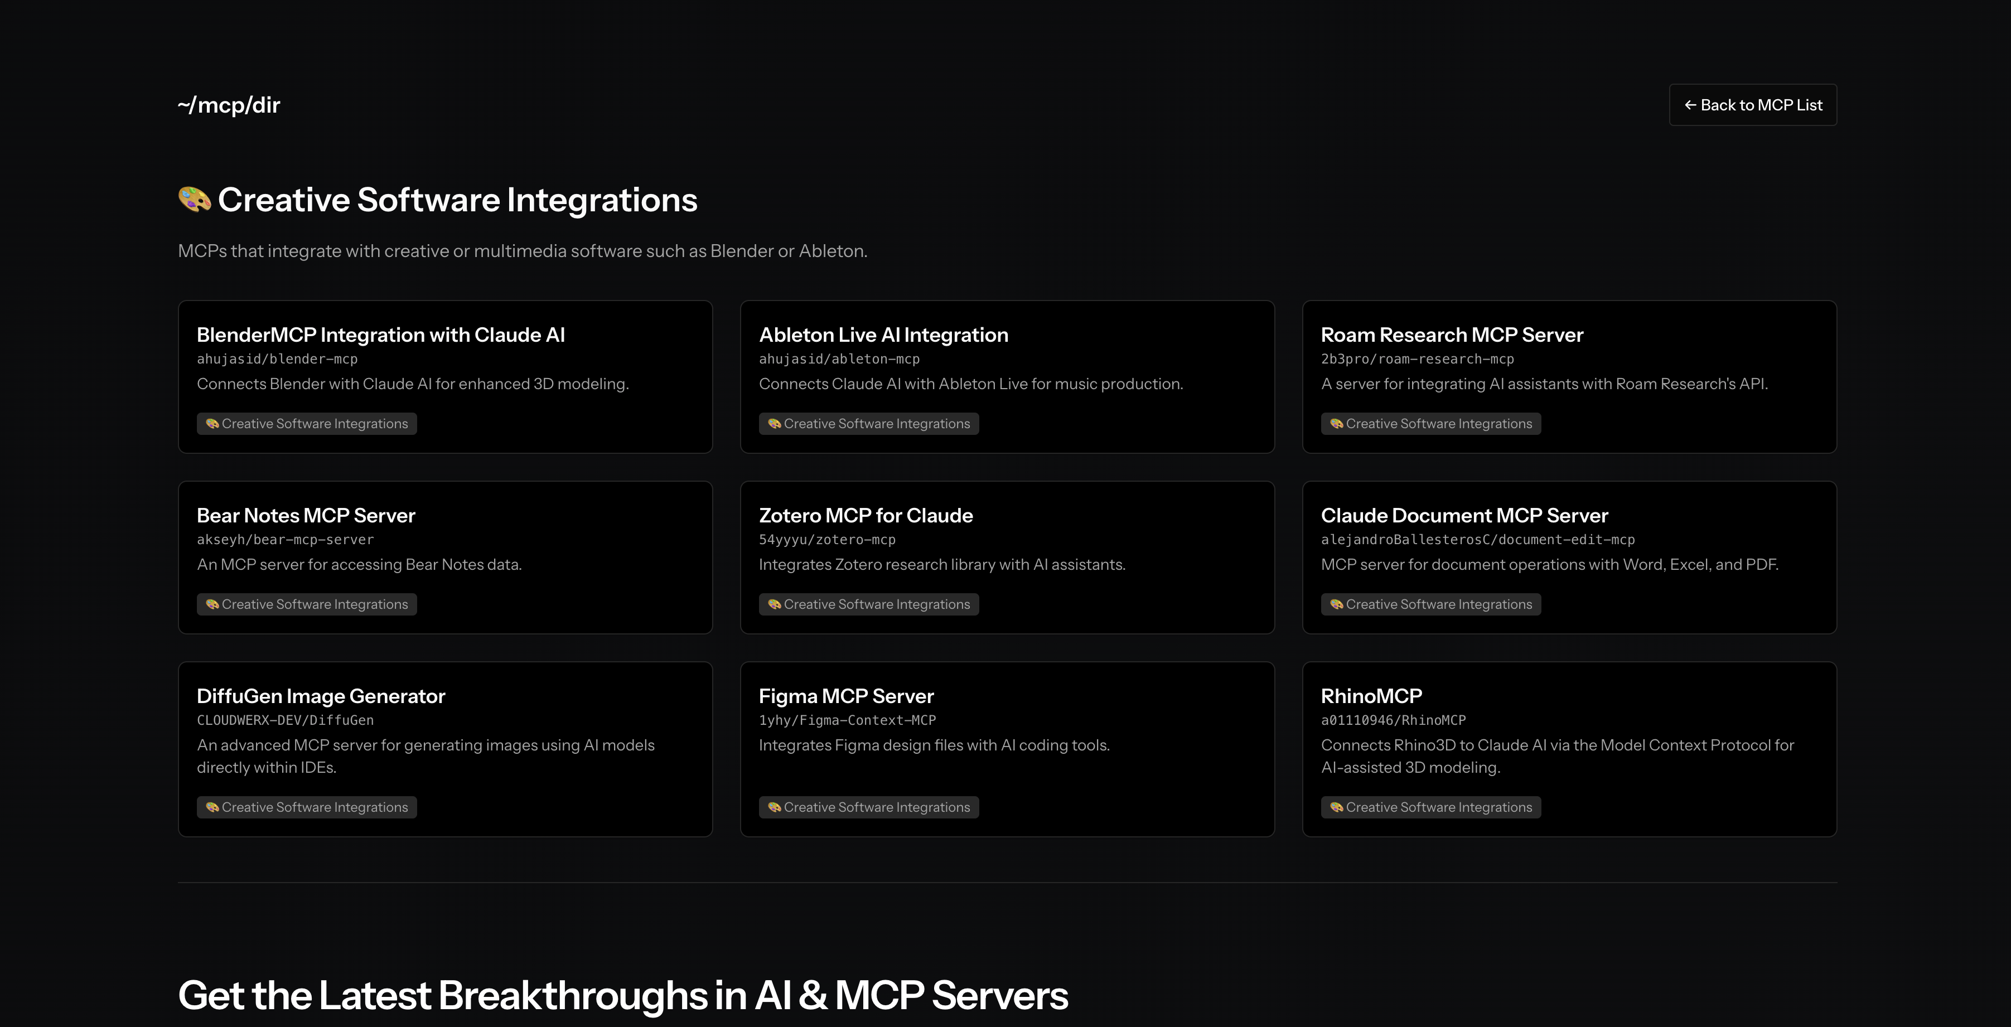Click palette icon in Figma card tag

point(775,807)
